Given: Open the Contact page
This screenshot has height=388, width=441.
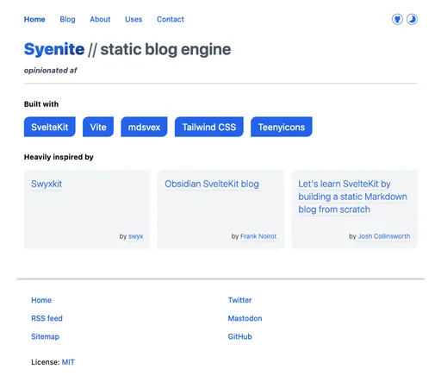Looking at the screenshot, I should click(x=171, y=19).
